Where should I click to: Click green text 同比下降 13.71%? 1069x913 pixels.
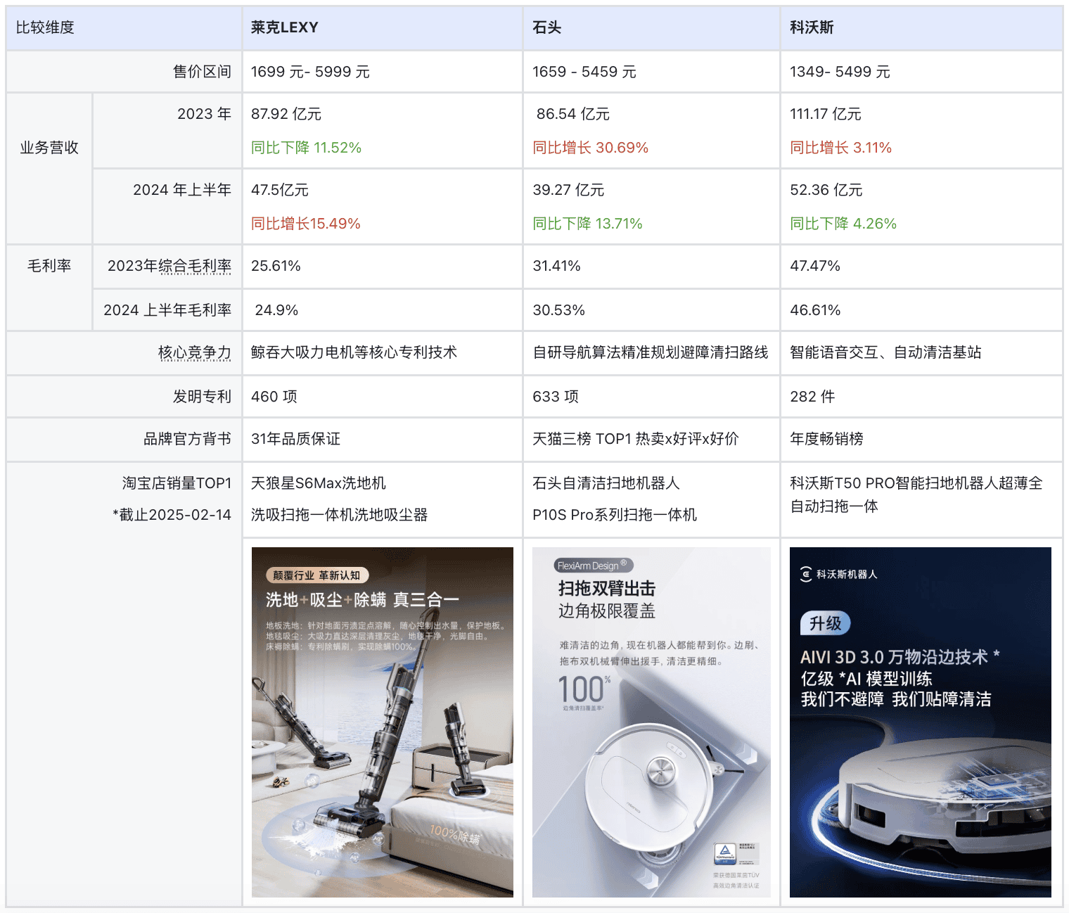click(x=587, y=224)
